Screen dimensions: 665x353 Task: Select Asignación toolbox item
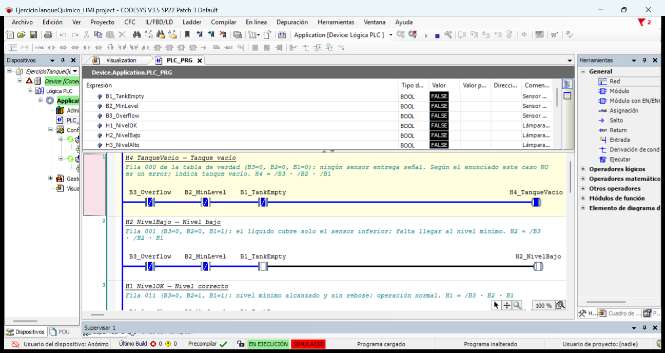[x=619, y=110]
